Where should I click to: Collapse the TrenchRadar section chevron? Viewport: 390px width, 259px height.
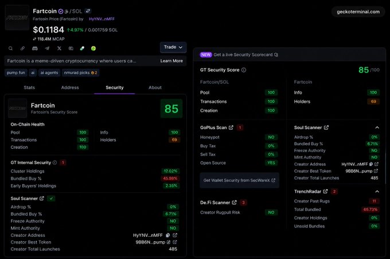(x=377, y=192)
